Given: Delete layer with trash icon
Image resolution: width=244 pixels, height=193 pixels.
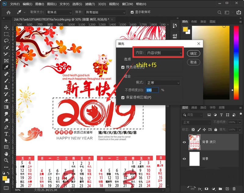Looking at the screenshot, I should coord(234,189).
